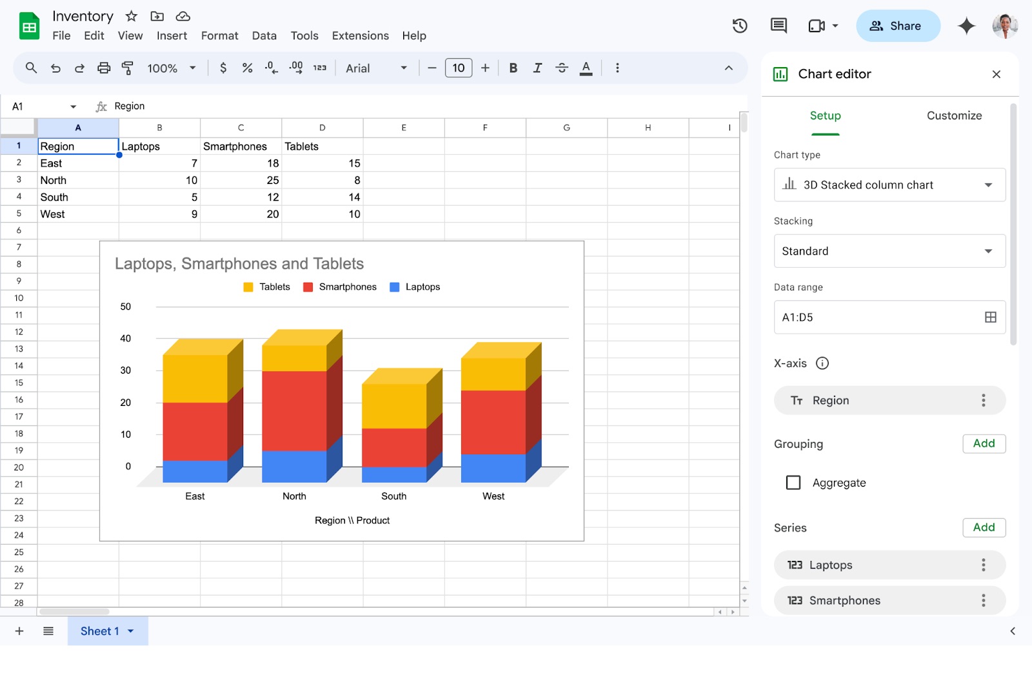Open the comments panel icon
The height and width of the screenshot is (697, 1032).
[779, 26]
